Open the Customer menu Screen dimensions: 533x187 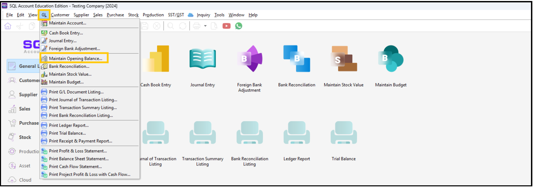(x=60, y=15)
